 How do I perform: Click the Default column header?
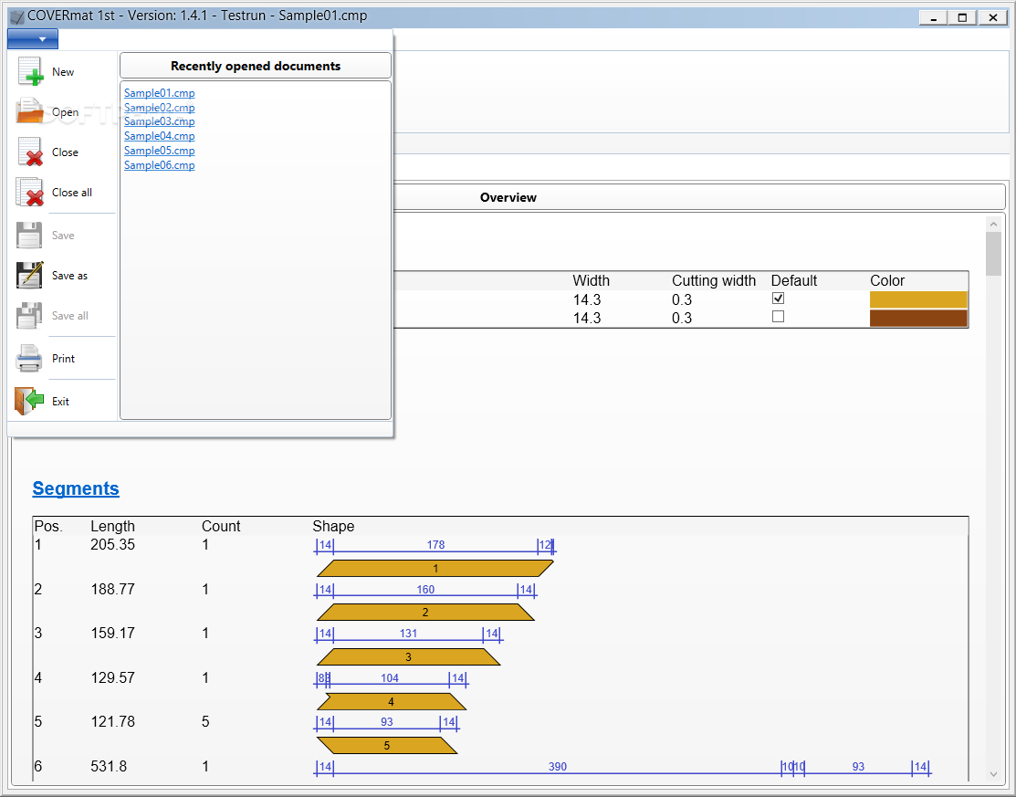(794, 280)
